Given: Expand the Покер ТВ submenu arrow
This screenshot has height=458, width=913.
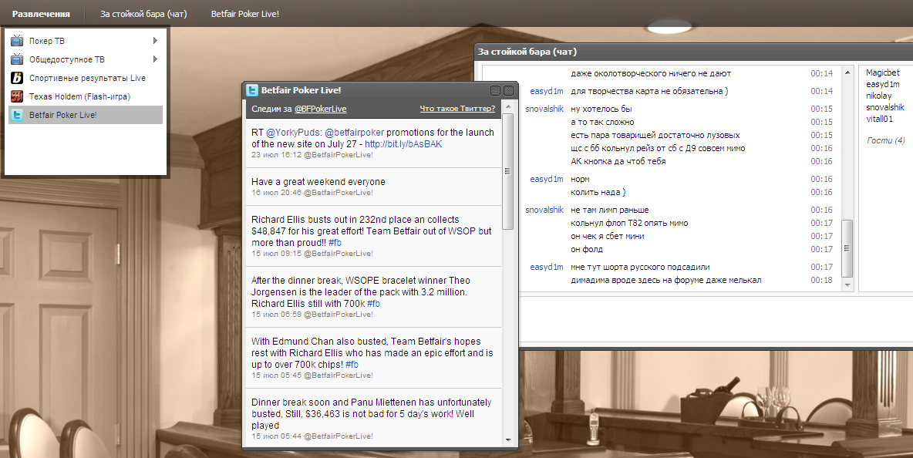Looking at the screenshot, I should point(155,41).
